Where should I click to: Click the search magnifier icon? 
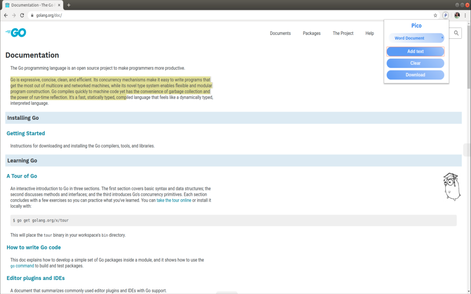point(456,33)
